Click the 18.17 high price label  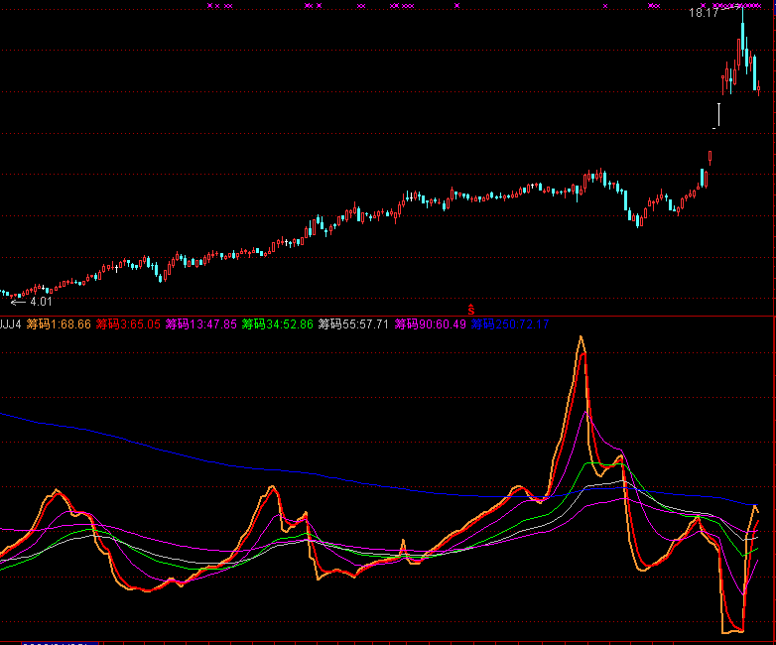click(704, 13)
